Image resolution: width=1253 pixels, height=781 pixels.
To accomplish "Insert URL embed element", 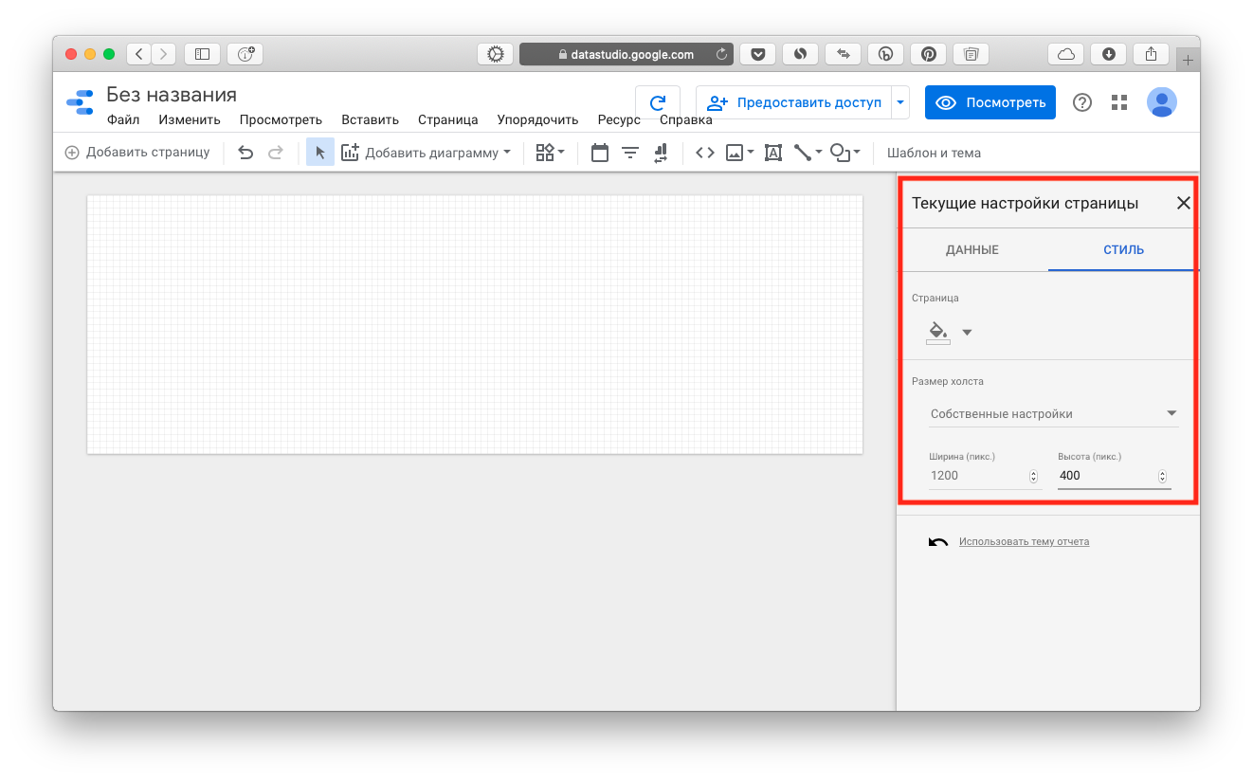I will pos(704,153).
